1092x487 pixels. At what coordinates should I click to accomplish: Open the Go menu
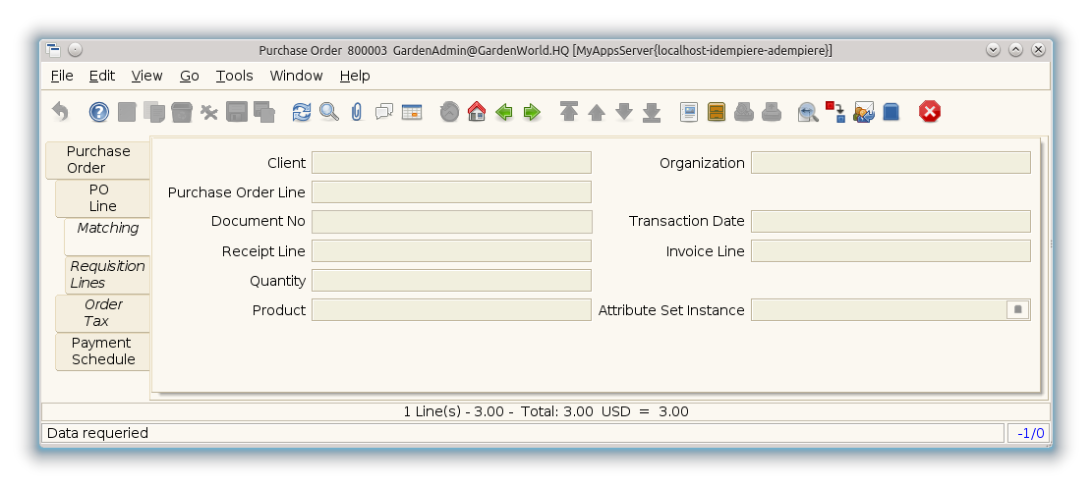[x=189, y=76]
